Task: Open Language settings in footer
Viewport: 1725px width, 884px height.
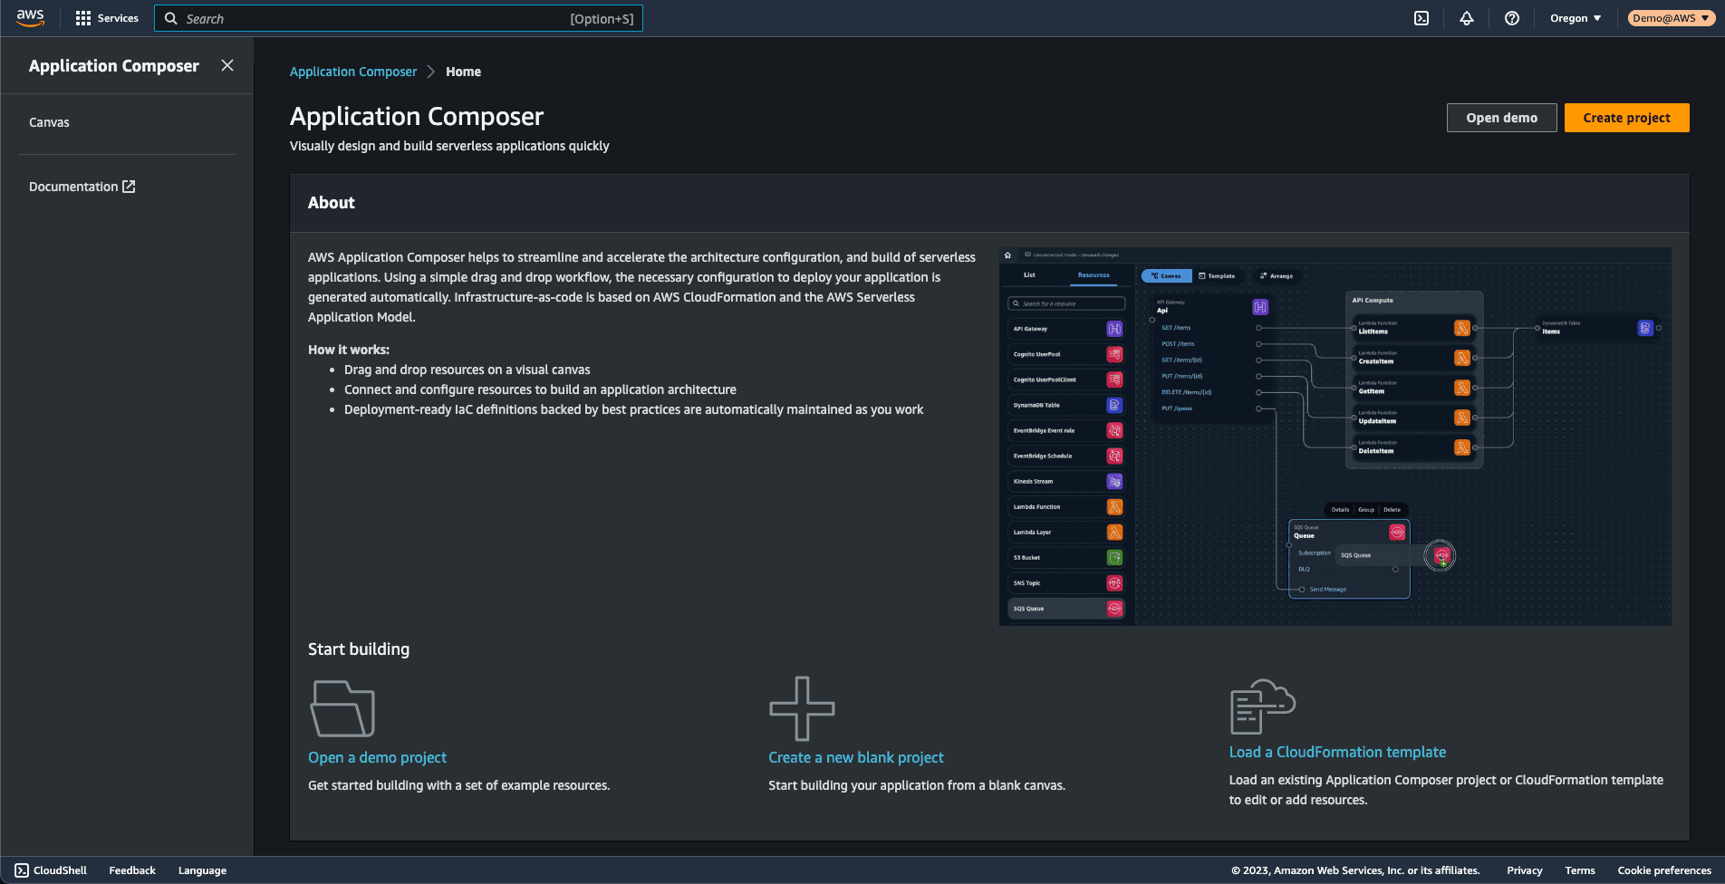Action: [202, 870]
